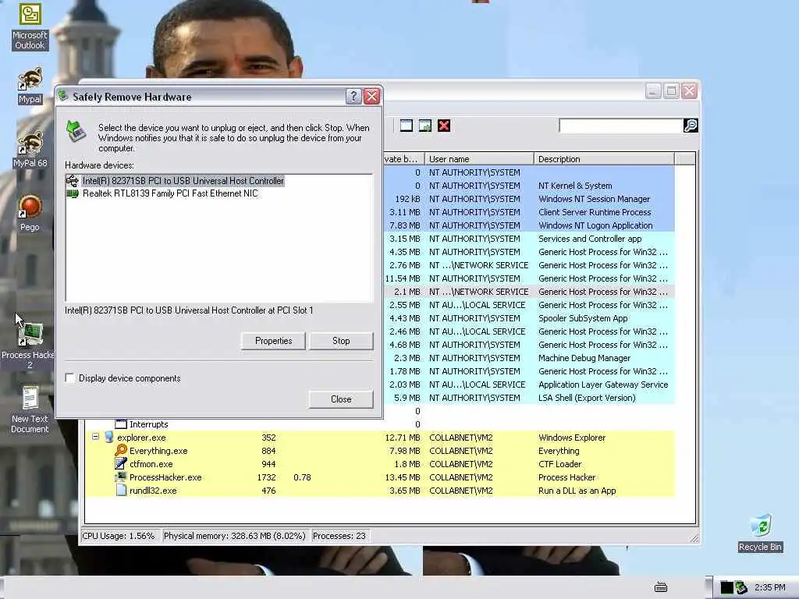The image size is (799, 599).
Task: Click Machine Debug Manager description
Action: 584,357
